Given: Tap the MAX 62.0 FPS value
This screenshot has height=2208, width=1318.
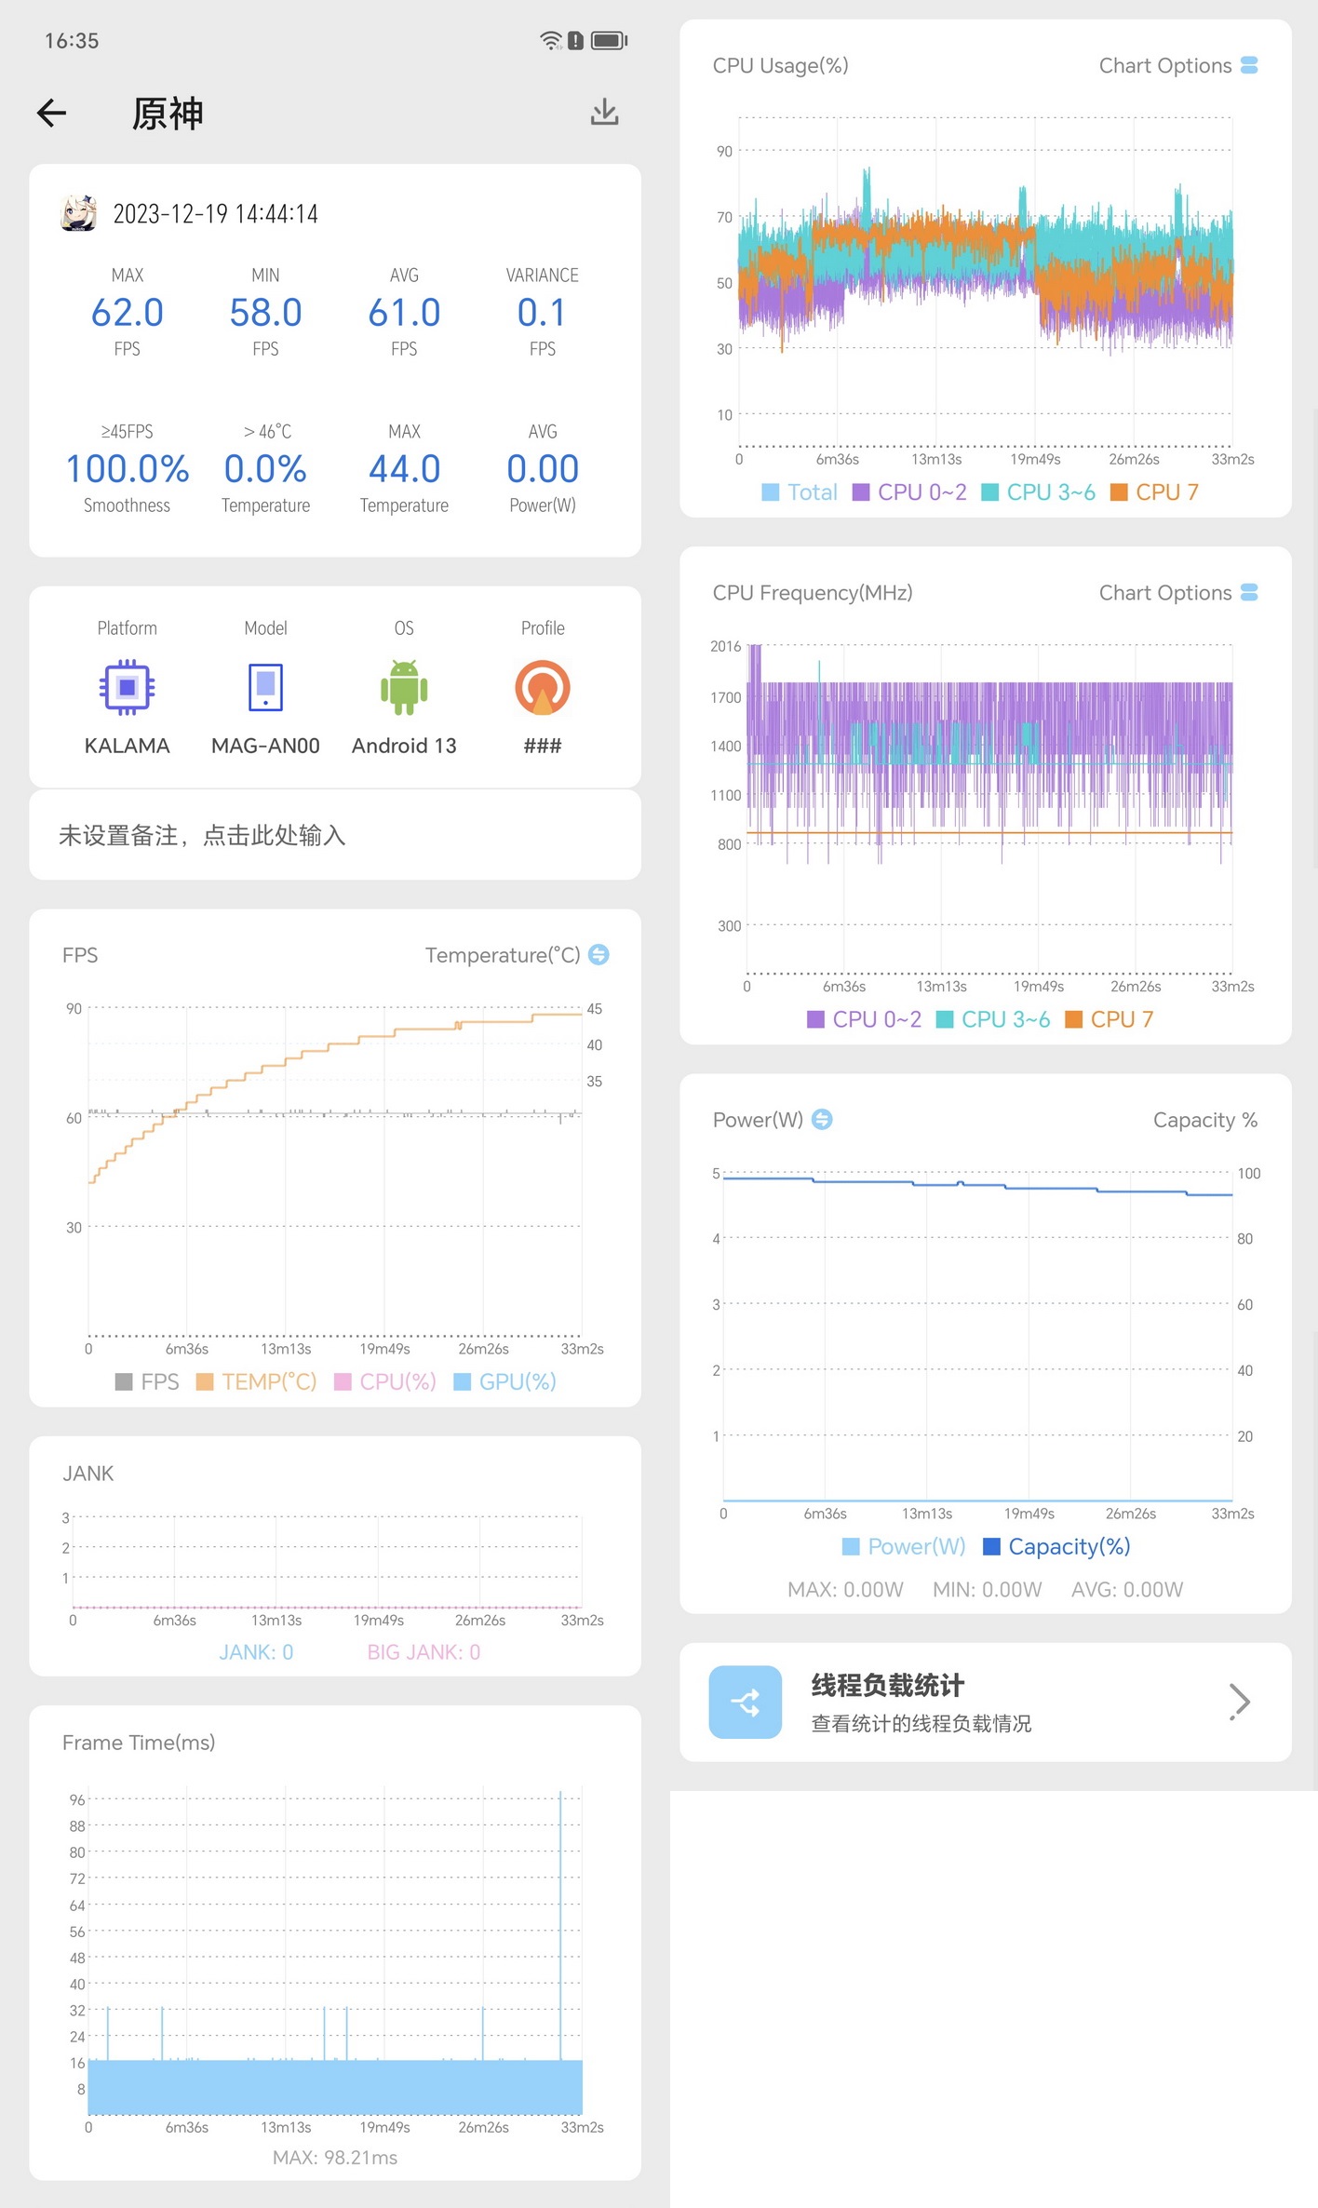Looking at the screenshot, I should point(128,313).
